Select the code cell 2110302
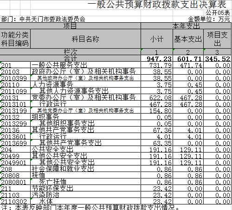This screenshot has height=210, width=232. pos(15,201)
